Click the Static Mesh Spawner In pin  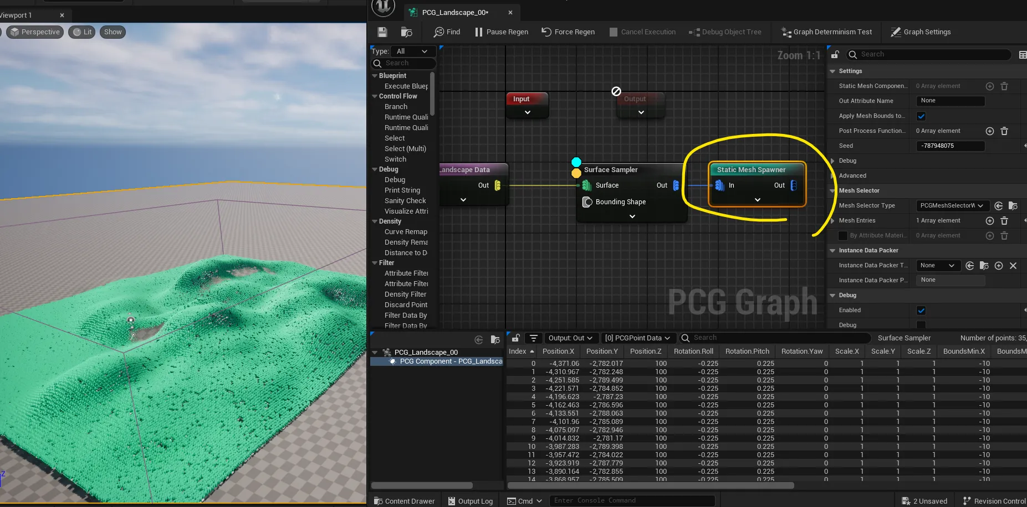coord(719,185)
